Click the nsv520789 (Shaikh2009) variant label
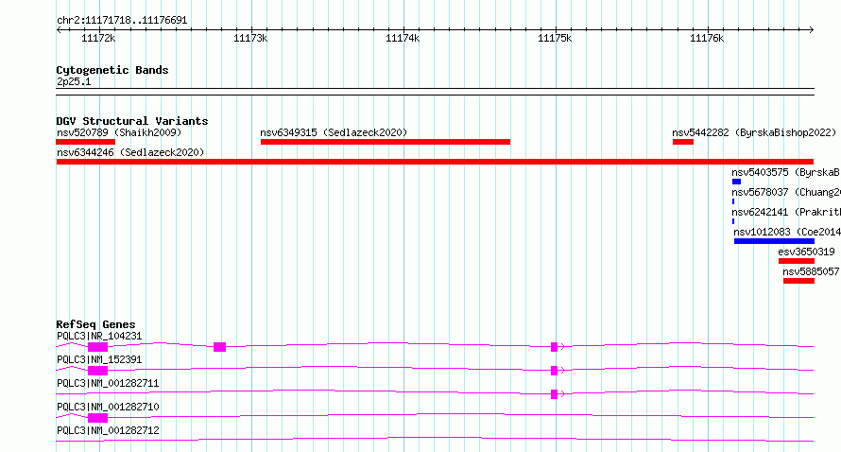This screenshot has height=452, width=841. tap(119, 132)
